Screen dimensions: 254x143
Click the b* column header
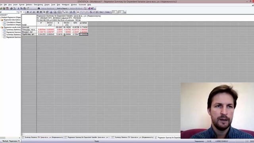[41, 24]
